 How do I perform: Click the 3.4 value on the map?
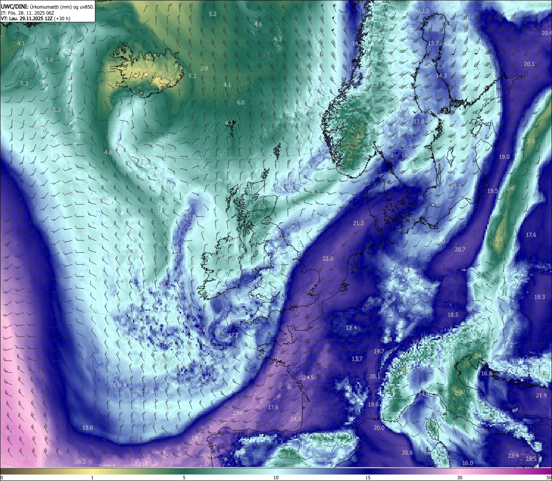[477, 356]
